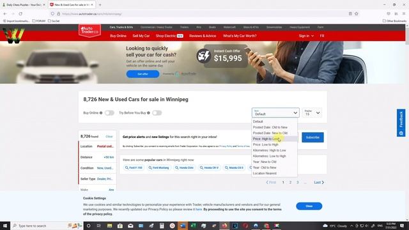
Task: Open Cortana circle icon in taskbar
Action: [x=88, y=226]
